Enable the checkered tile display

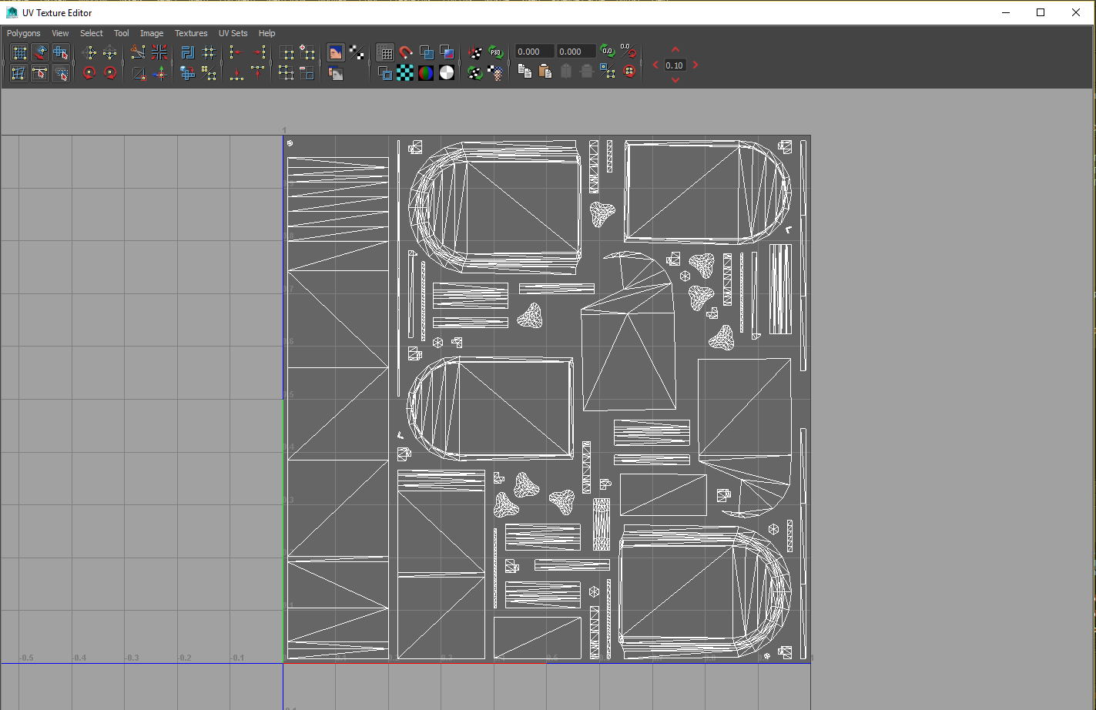pyautogui.click(x=405, y=73)
